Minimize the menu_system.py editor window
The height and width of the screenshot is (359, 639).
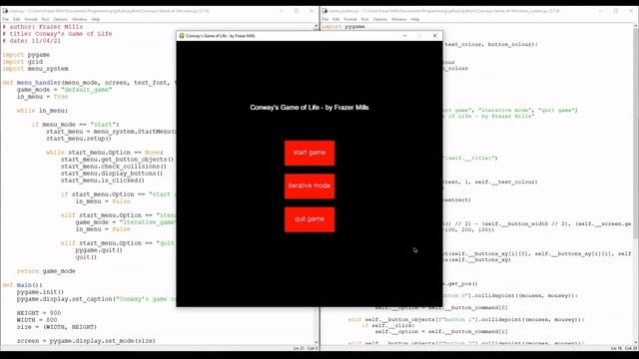coord(601,11)
